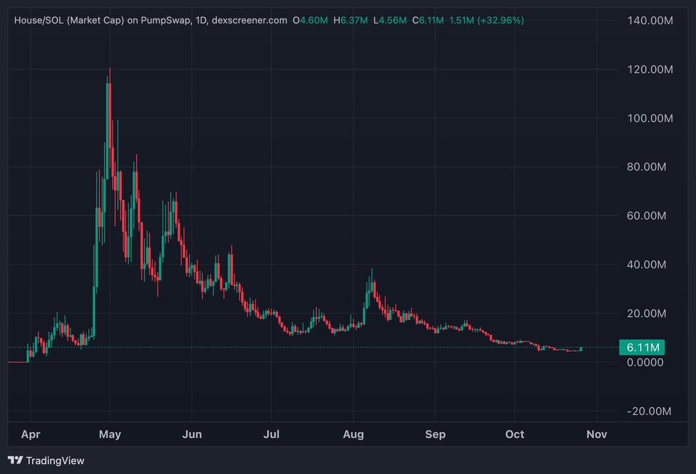
Task: Click the Apr label on time axis
Action: [30, 434]
